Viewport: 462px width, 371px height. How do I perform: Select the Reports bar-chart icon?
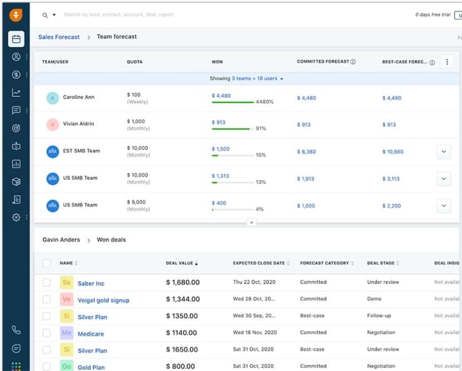tap(16, 164)
